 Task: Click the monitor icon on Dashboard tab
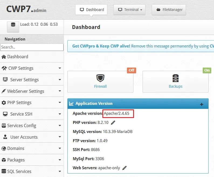coord(82,10)
